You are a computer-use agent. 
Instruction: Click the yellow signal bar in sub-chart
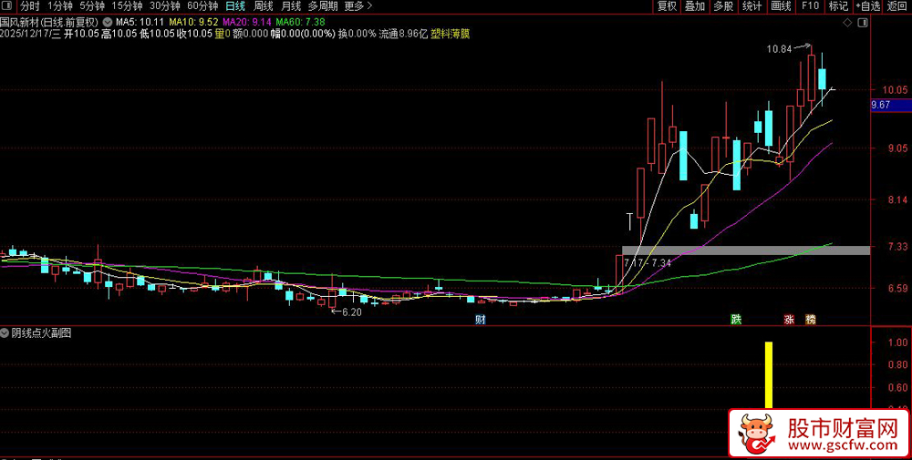point(768,376)
